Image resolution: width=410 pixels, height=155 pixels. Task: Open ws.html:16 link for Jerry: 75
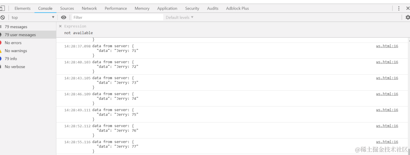tap(387, 110)
